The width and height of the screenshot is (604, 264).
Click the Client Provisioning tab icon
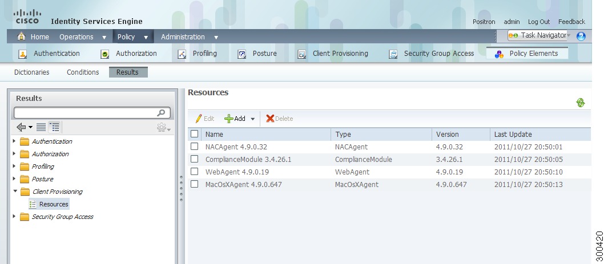tap(301, 54)
